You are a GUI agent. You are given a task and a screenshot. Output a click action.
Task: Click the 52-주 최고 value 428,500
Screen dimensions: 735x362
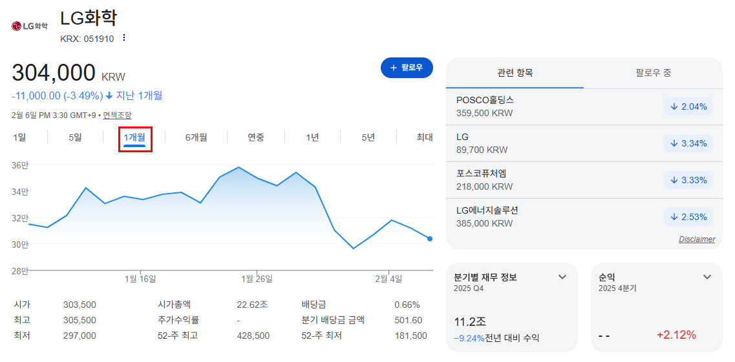coord(253,336)
